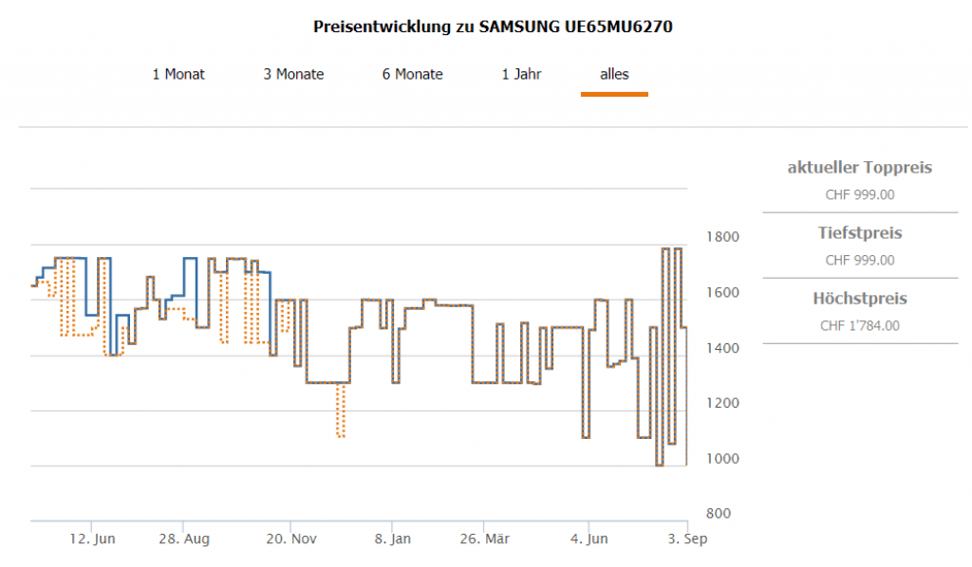Click the CHF 1'784.00 highest price value
Screen dimensions: 972x567
click(859, 325)
